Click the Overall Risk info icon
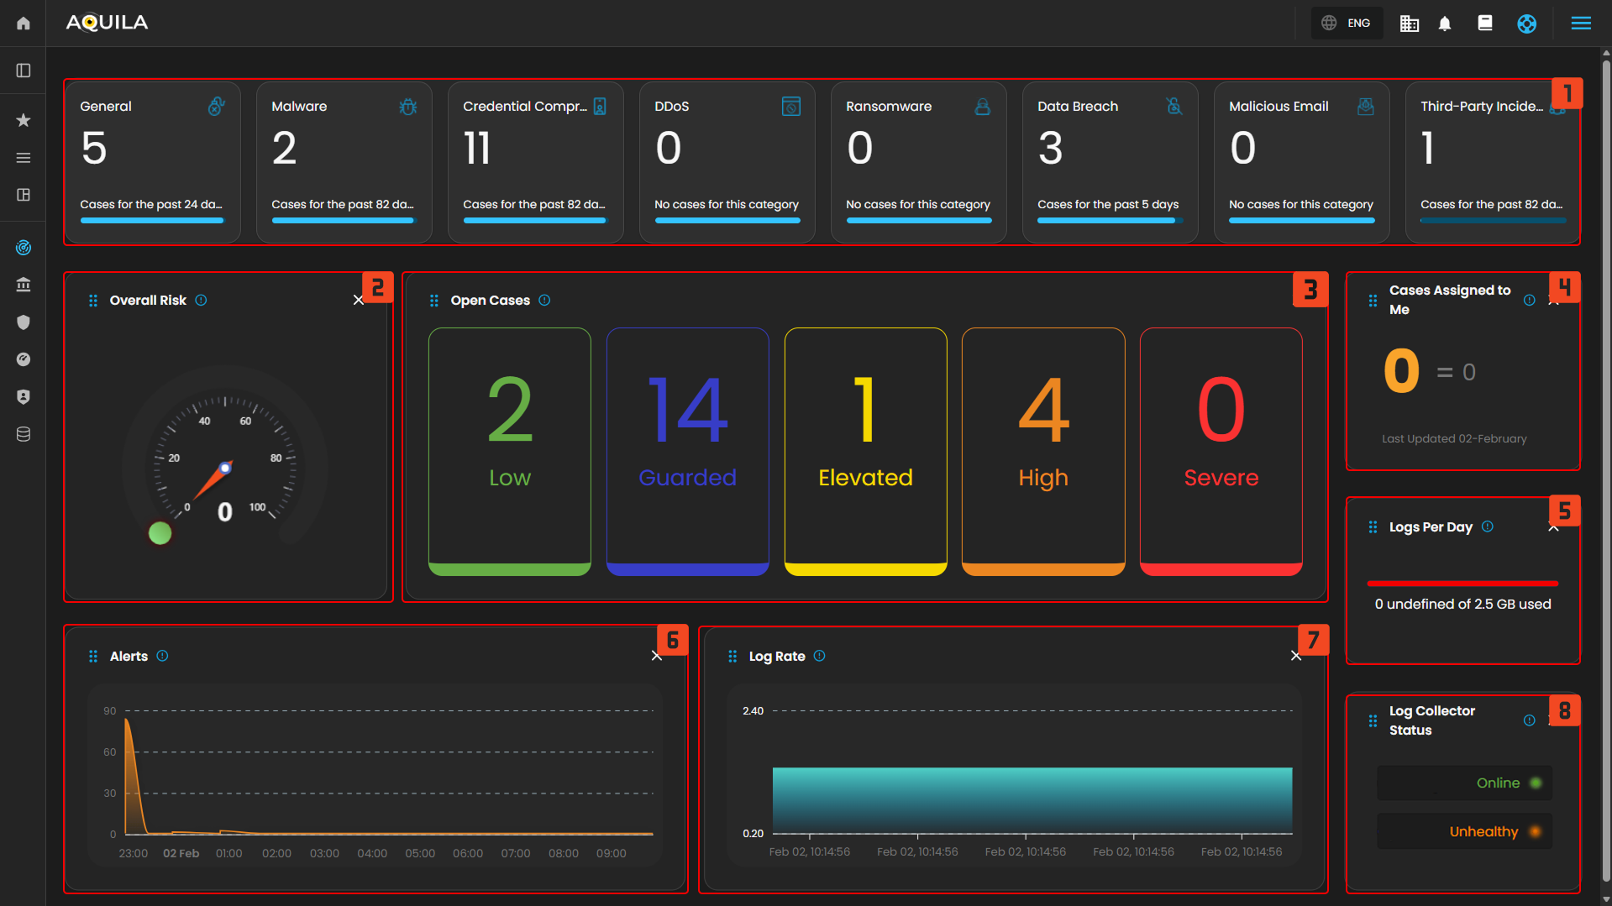1612x906 pixels. 202,301
